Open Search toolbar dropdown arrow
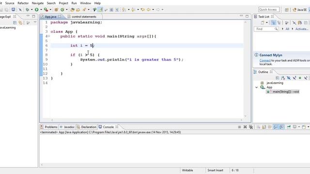 click(x=89, y=10)
